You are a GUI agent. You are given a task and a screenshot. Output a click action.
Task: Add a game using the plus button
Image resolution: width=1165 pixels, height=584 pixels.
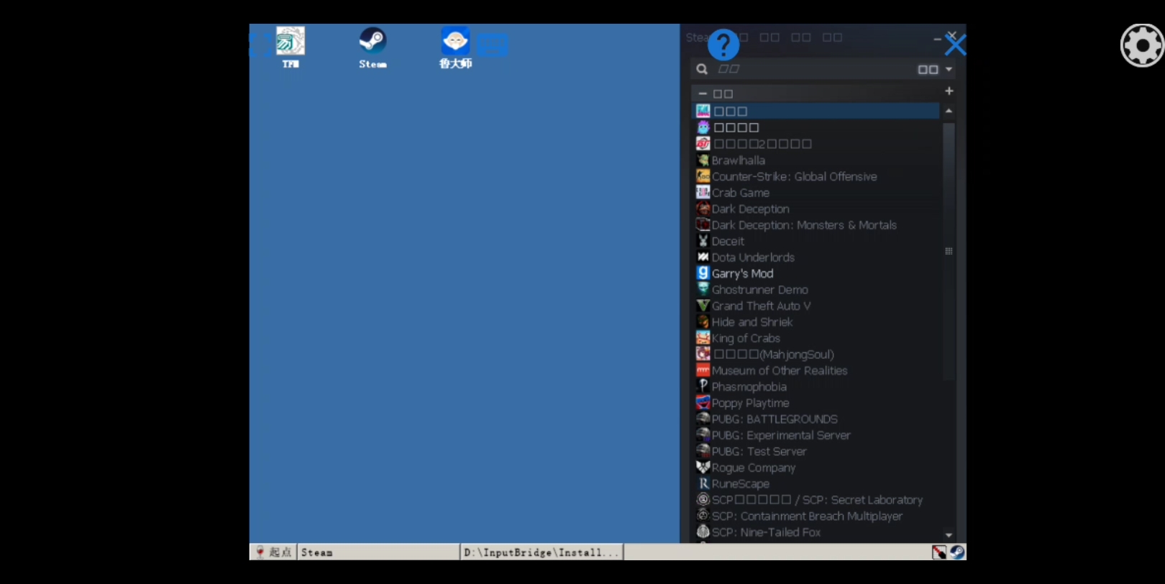click(949, 91)
